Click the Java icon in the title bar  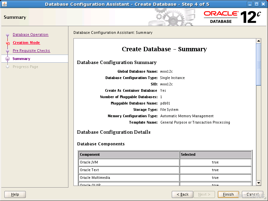pyautogui.click(x=4, y=4)
